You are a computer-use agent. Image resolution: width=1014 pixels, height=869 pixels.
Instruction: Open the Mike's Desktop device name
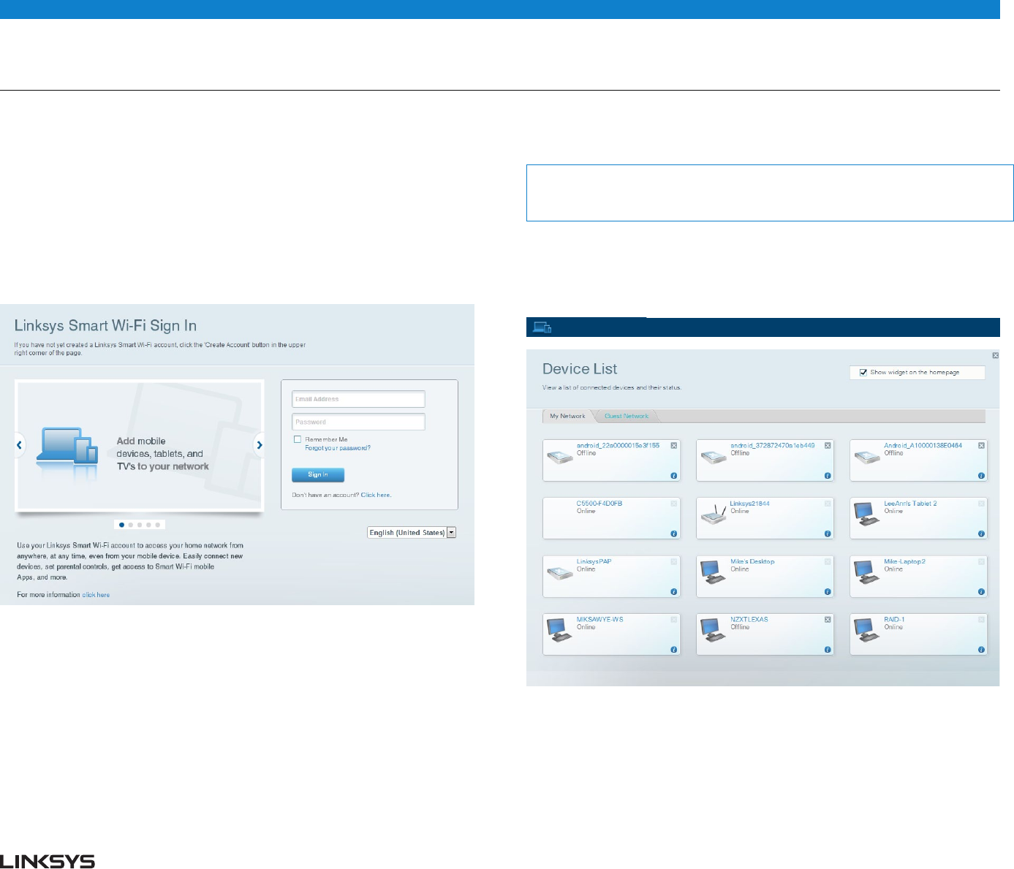(x=752, y=561)
